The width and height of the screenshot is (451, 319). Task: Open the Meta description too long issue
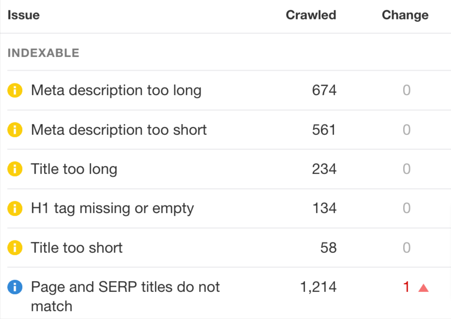coord(116,90)
